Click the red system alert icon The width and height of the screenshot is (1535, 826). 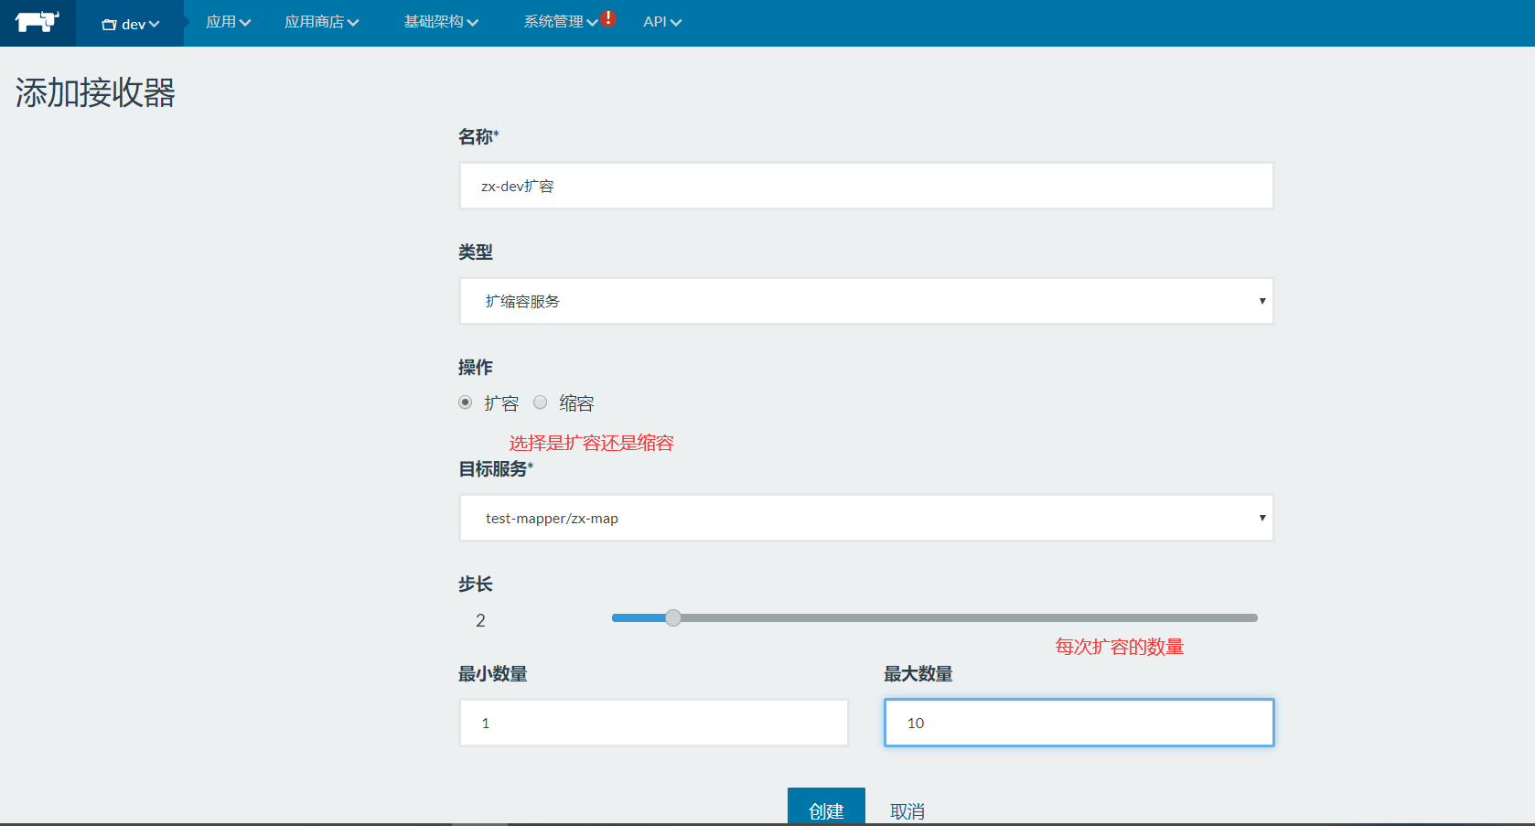click(608, 18)
